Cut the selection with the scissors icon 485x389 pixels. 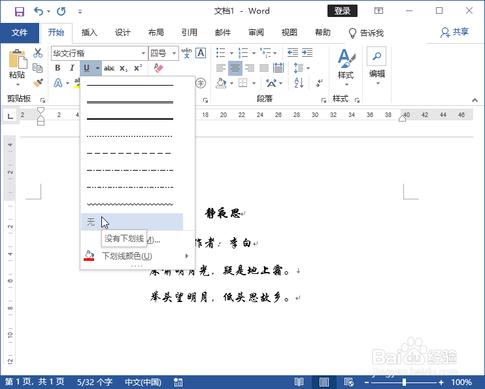[x=38, y=53]
